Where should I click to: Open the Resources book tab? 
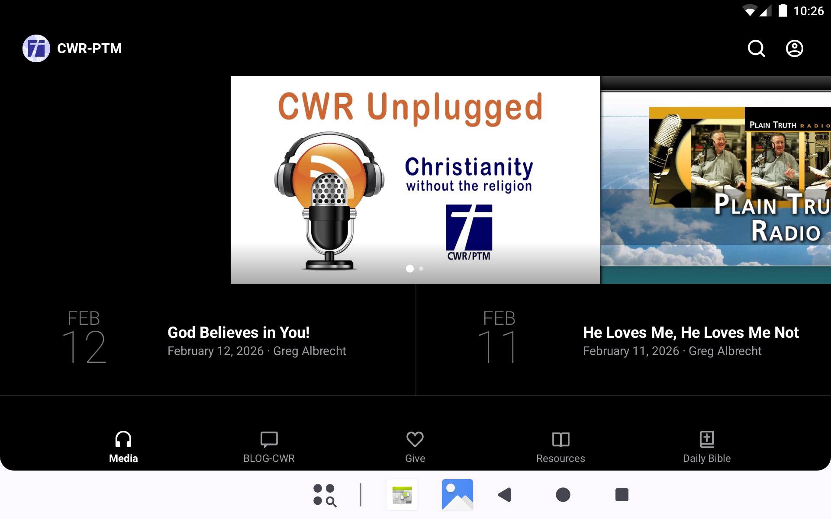pos(560,447)
